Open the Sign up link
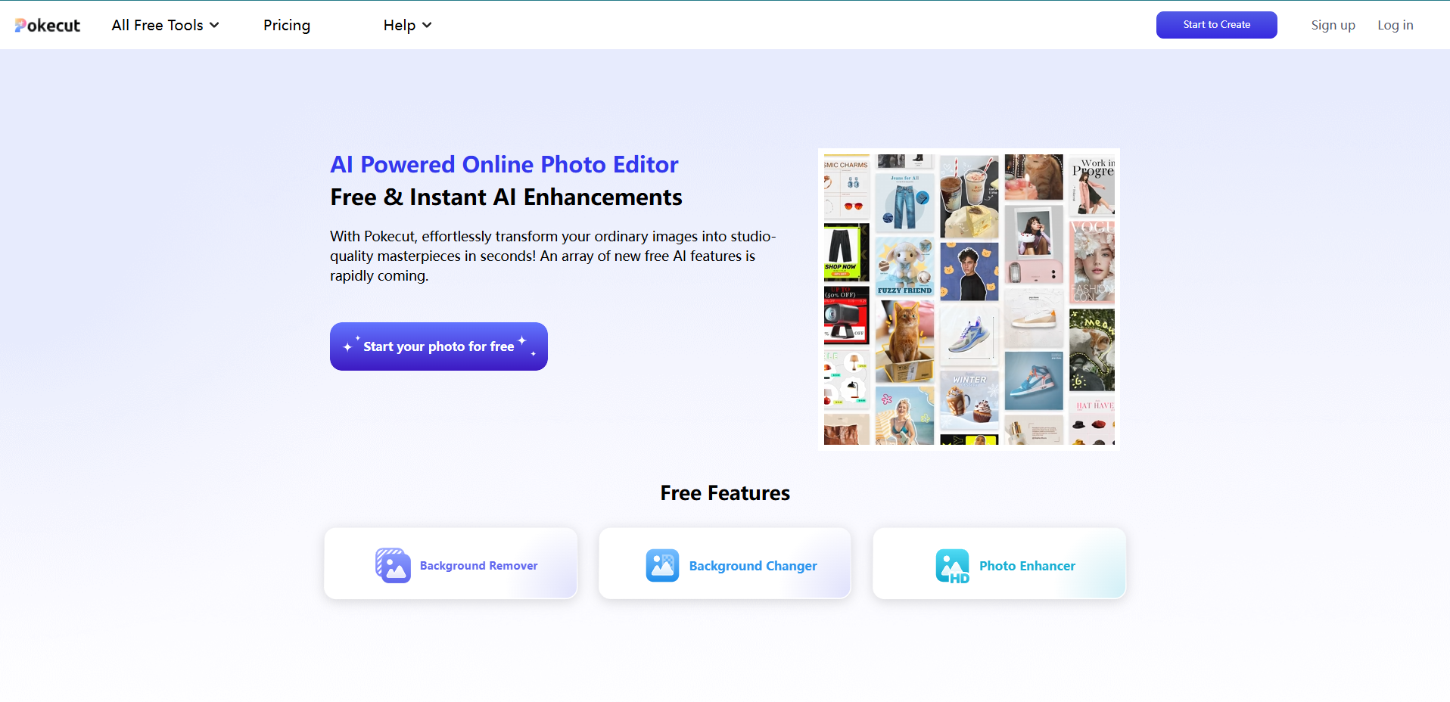Image resolution: width=1450 pixels, height=702 pixels. pos(1333,25)
